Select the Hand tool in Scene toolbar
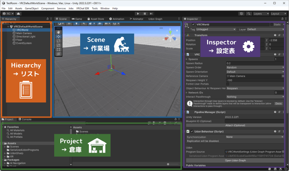The image size is (289, 171). coord(59,32)
